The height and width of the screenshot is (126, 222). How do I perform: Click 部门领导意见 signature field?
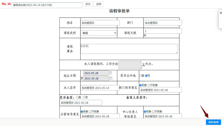161,90
